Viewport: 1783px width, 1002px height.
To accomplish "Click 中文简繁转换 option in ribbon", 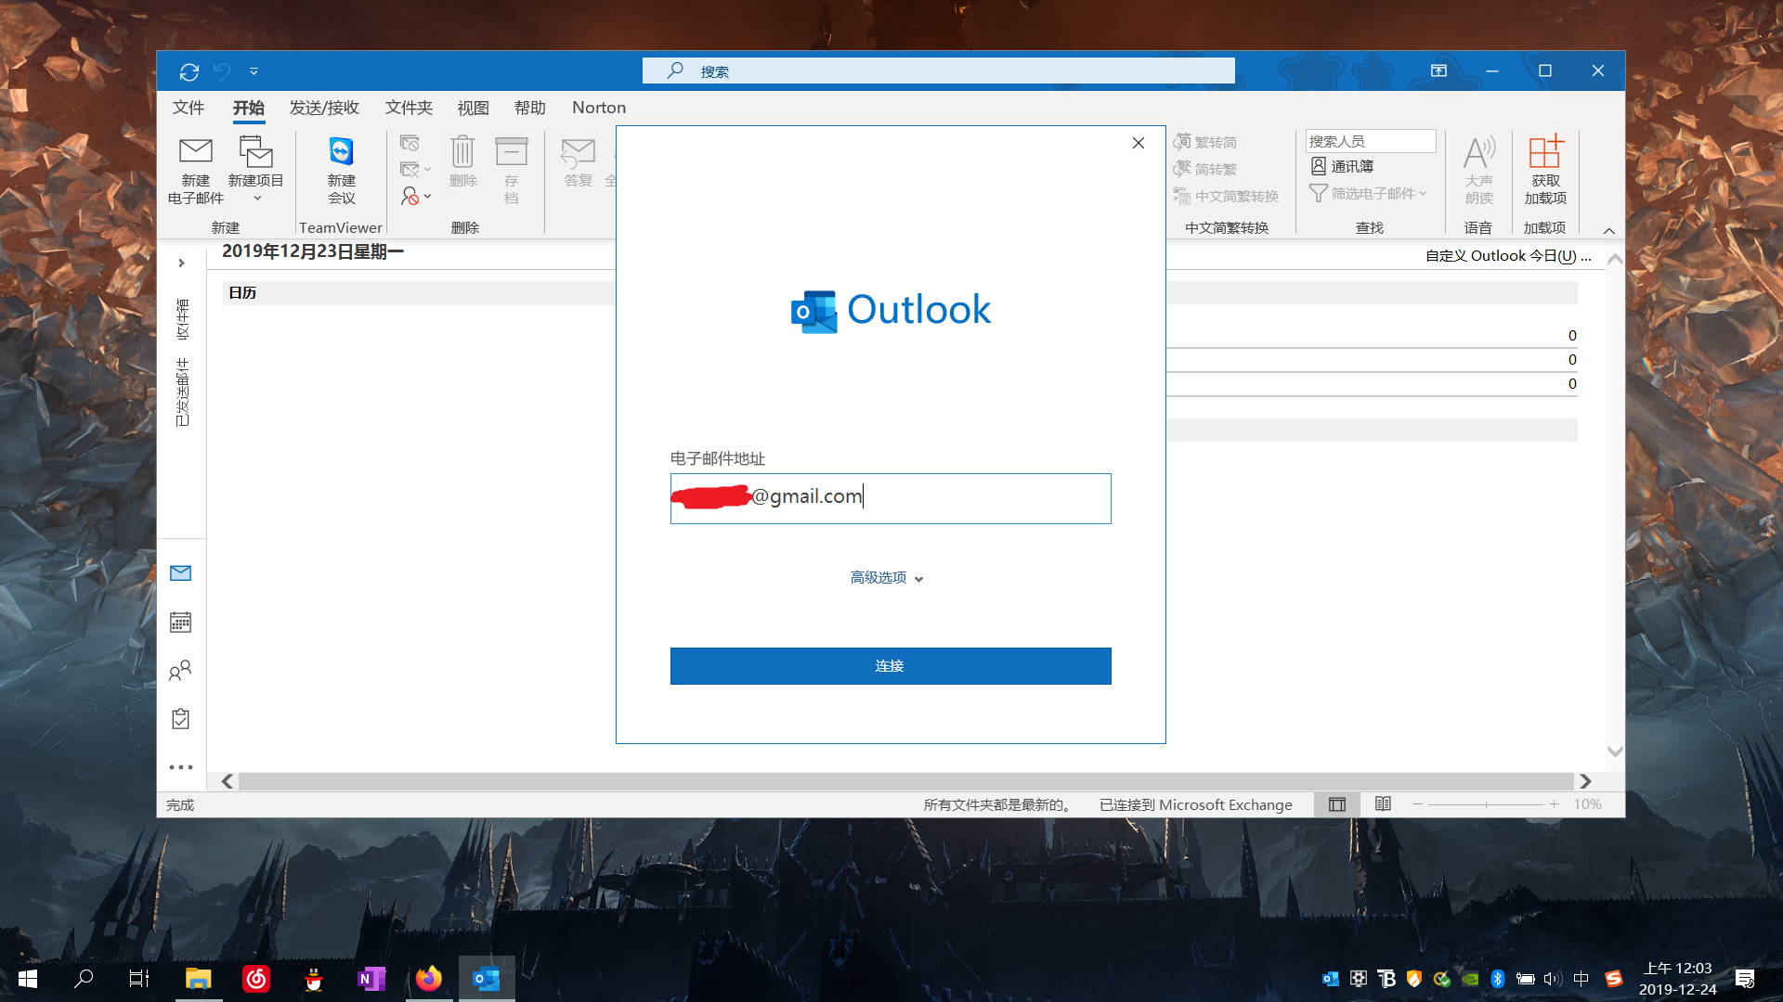I will click(1226, 196).
